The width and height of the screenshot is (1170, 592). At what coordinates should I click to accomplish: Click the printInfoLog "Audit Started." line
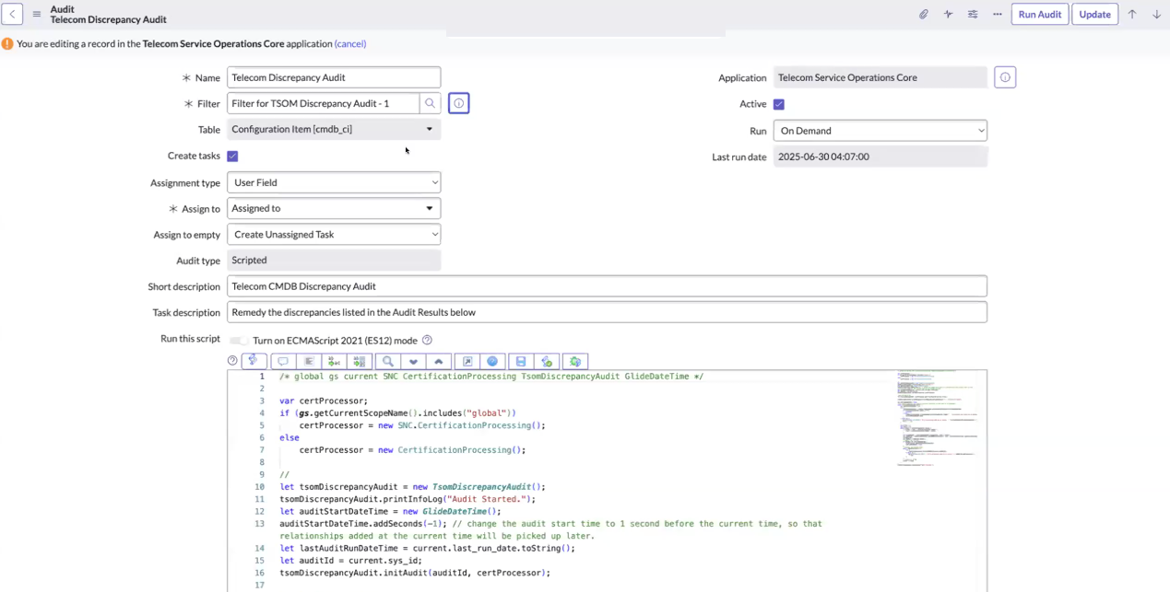(408, 499)
